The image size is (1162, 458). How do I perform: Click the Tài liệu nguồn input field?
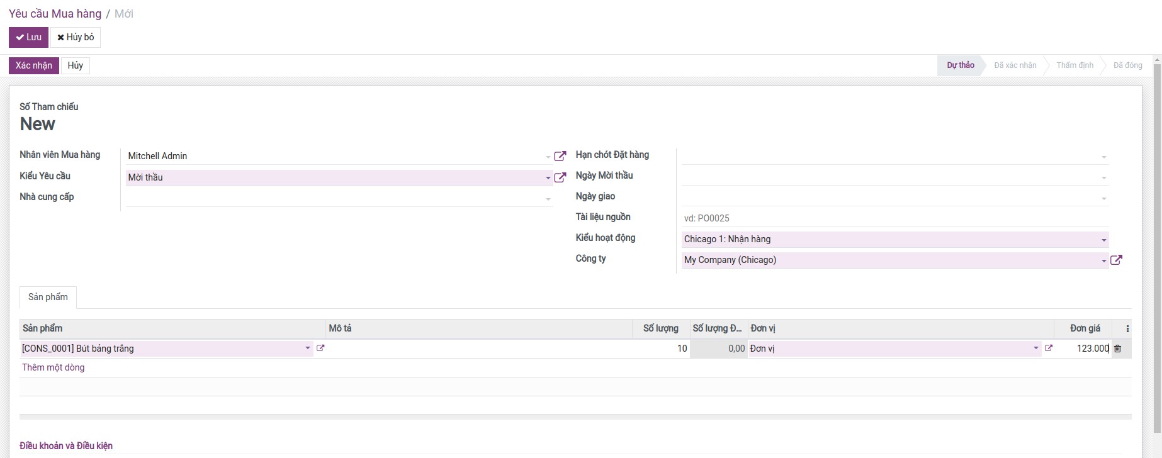point(894,218)
